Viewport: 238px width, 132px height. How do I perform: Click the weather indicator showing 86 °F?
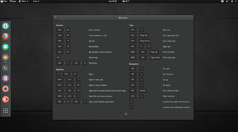[126, 1]
